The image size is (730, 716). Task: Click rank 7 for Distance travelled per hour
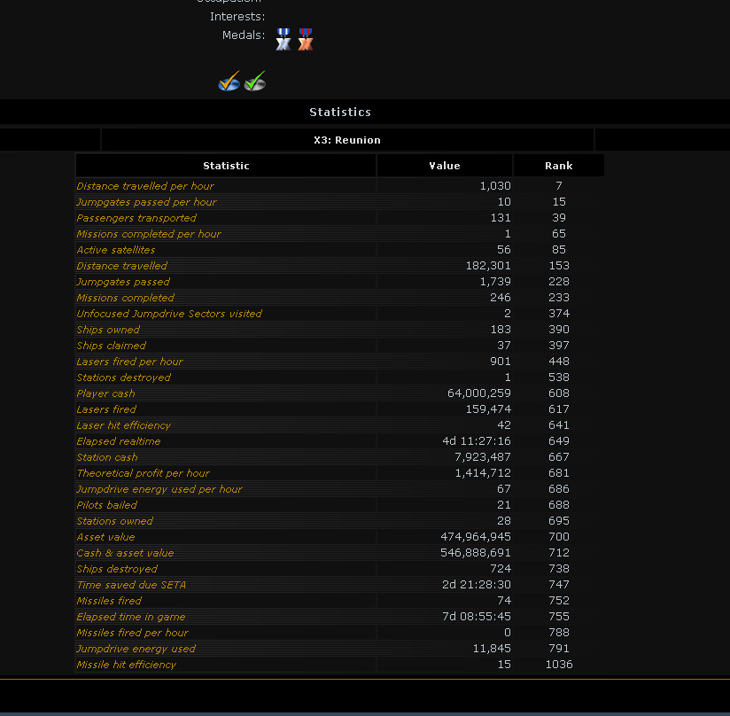point(559,186)
